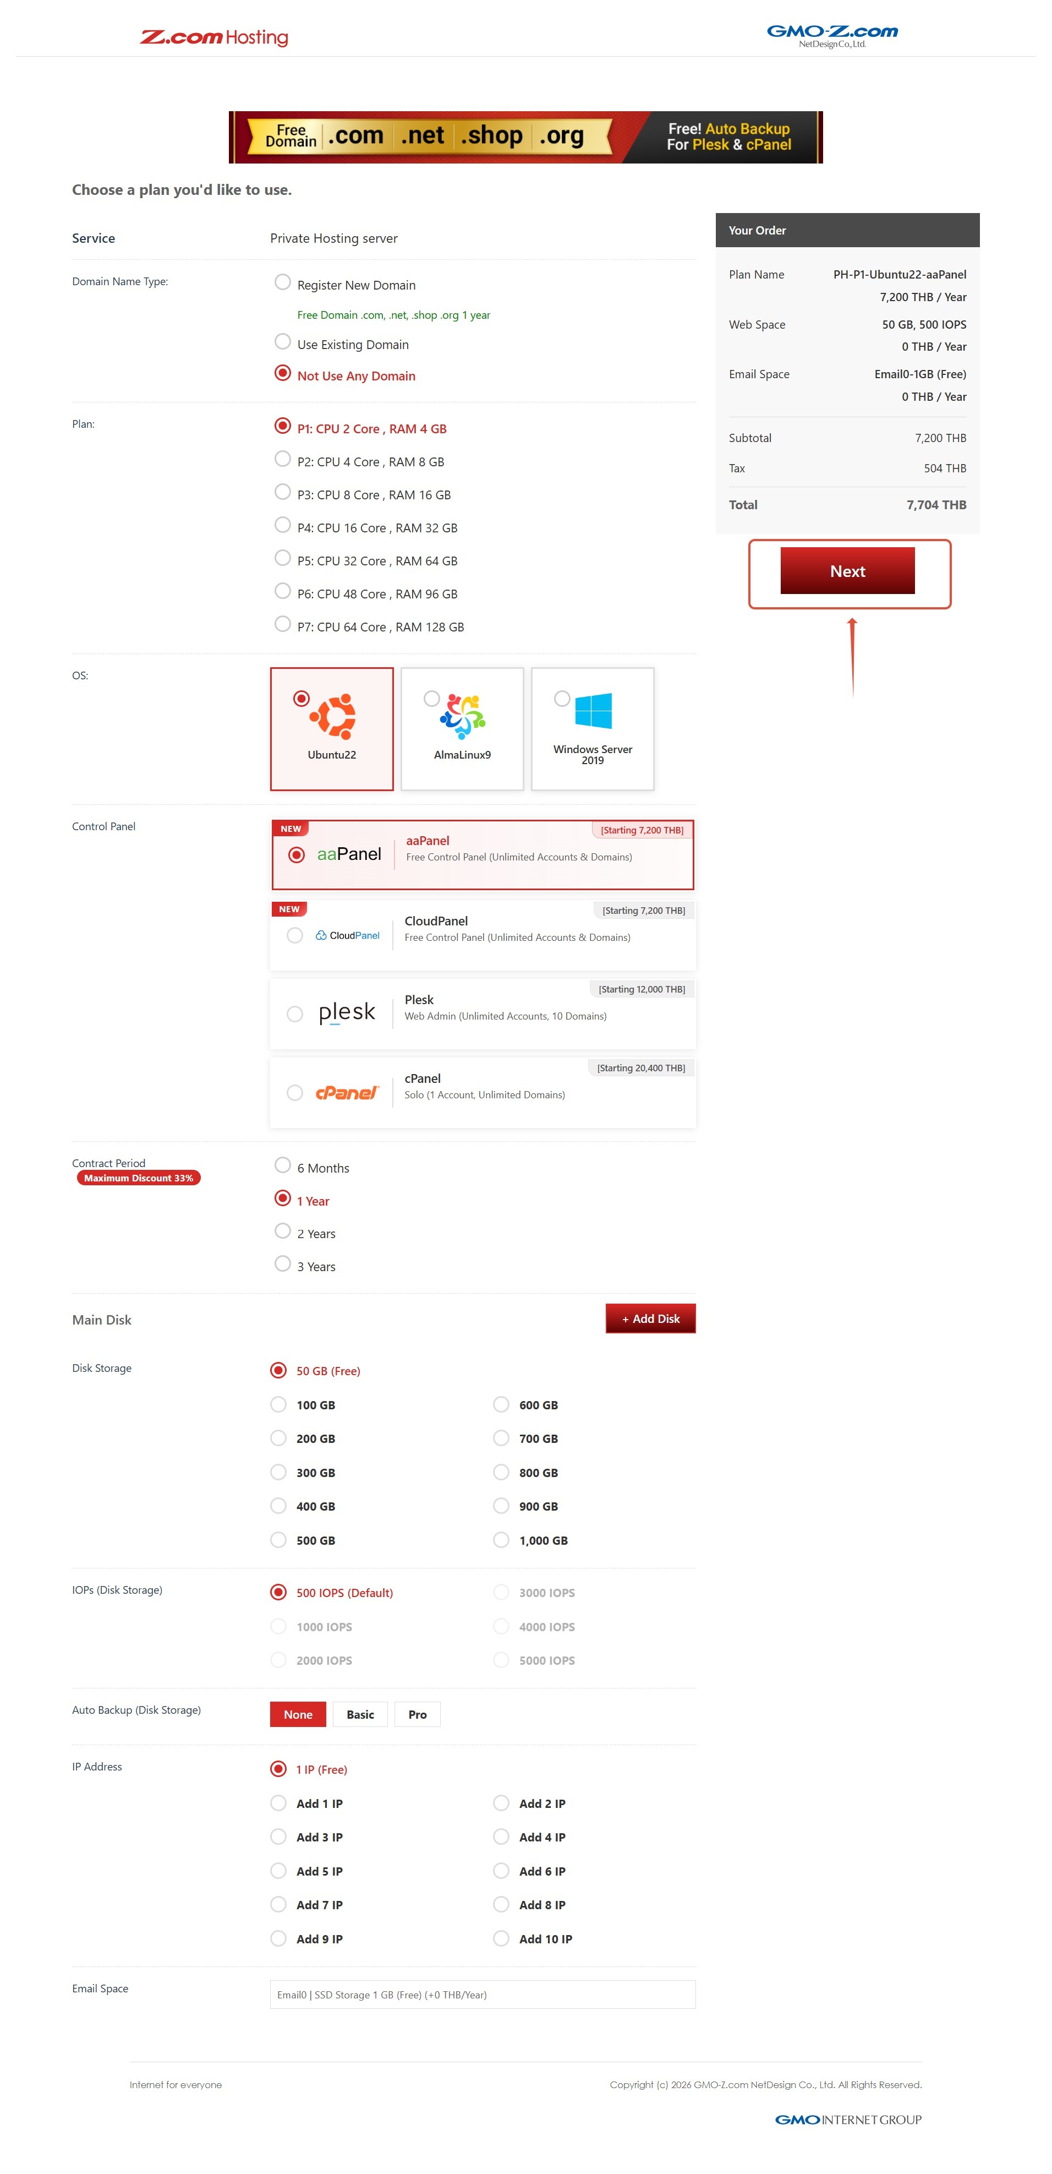
Task: Click the Starting 12,000 THB Plesk price tag
Action: point(641,989)
